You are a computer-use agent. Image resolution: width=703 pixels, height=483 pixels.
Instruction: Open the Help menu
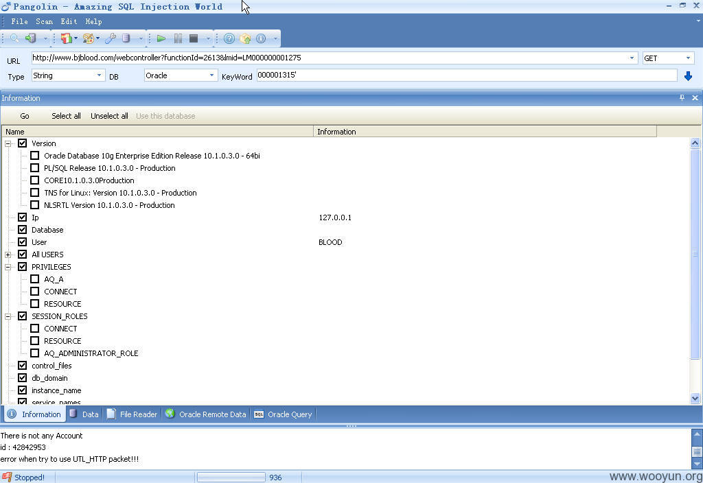pos(93,21)
